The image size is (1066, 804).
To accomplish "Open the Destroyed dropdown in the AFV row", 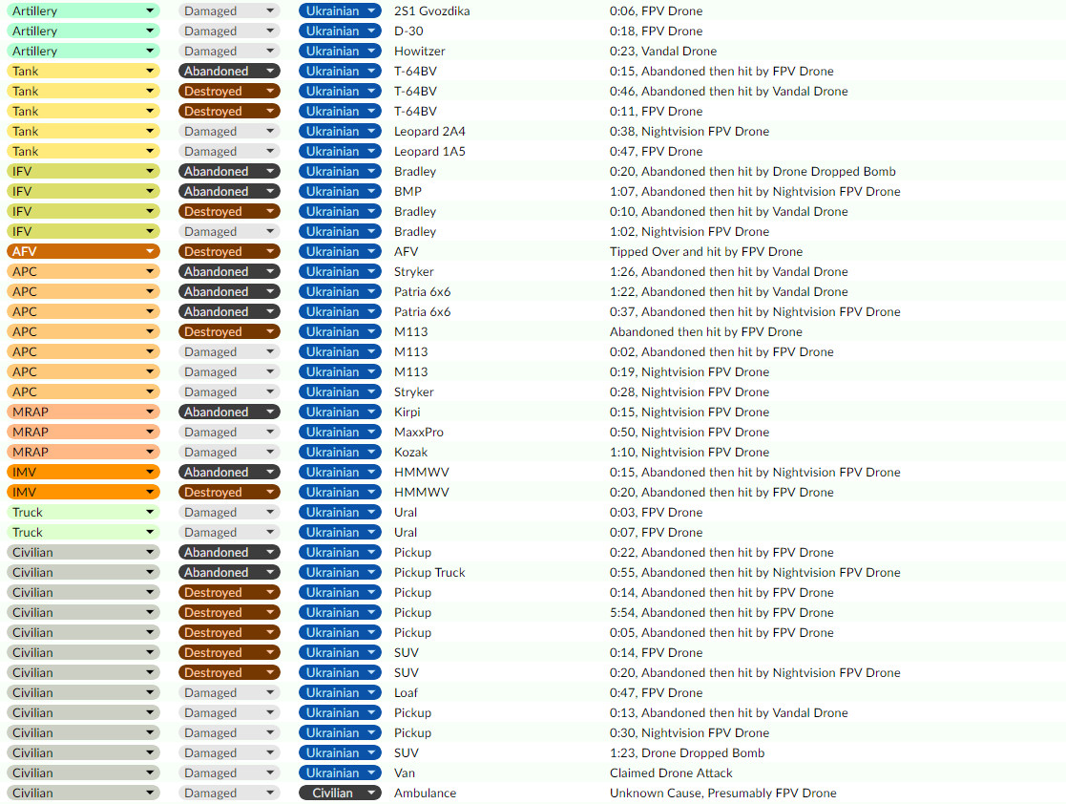I will pyautogui.click(x=229, y=252).
